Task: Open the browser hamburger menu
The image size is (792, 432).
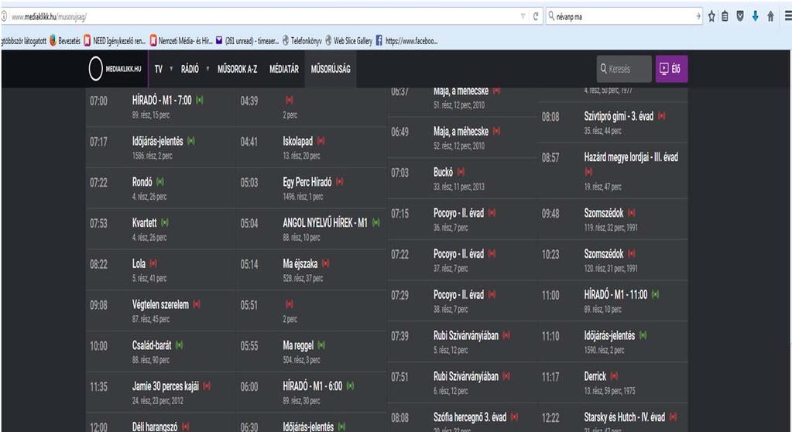Action: pos(788,17)
